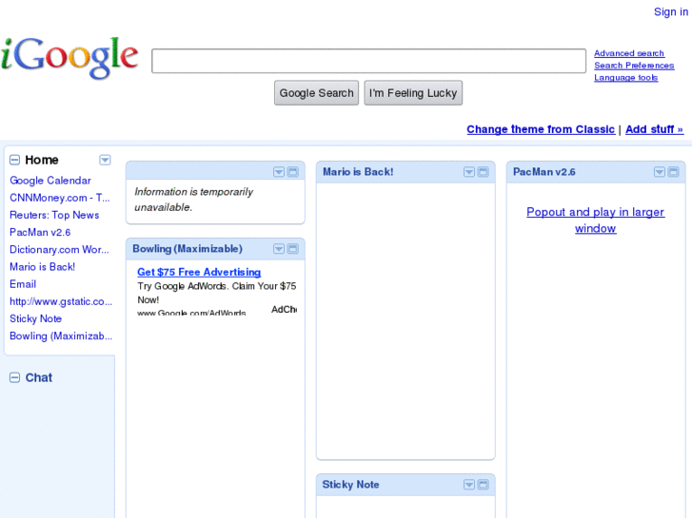The image size is (692, 518).
Task: Open Bowling (Maximizab... sidebar entry
Action: tap(61, 336)
